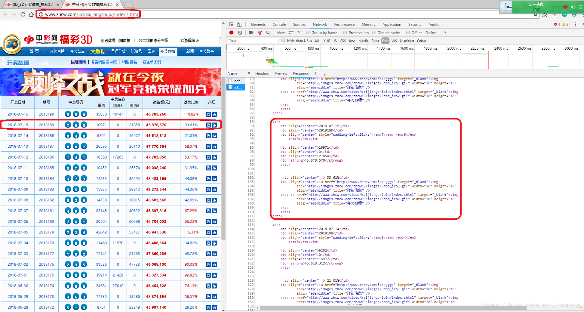Open details icon for draw 2018190
Viewport: 584px width, 312px height.
[x=209, y=114]
